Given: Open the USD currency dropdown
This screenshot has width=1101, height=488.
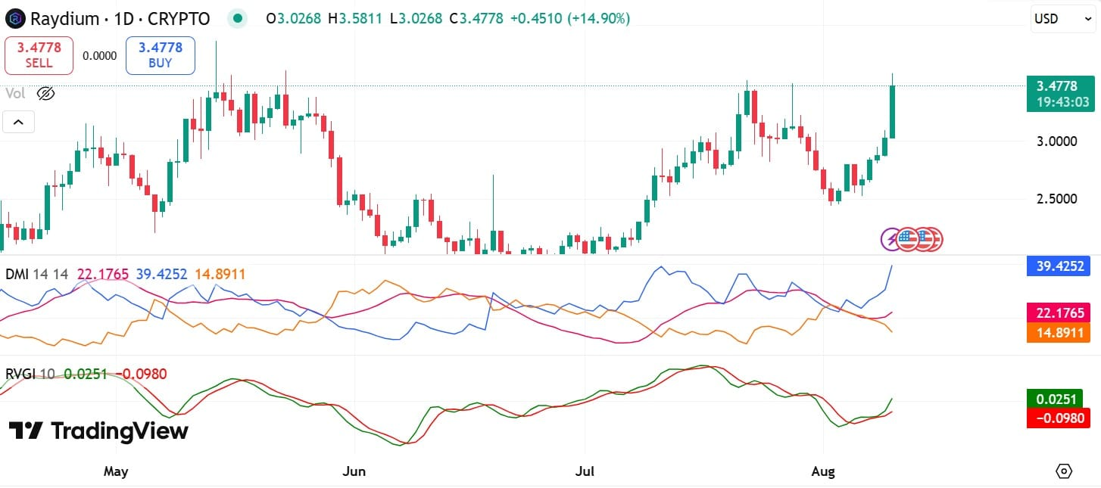Looking at the screenshot, I should (1063, 19).
